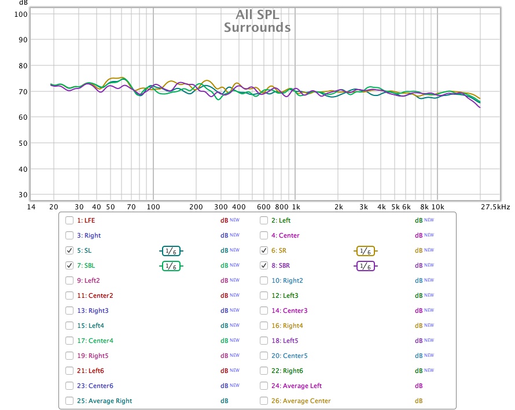This screenshot has height=410, width=515.
Task: Enable the 1: LFE trace checkbox
Action: 69,220
